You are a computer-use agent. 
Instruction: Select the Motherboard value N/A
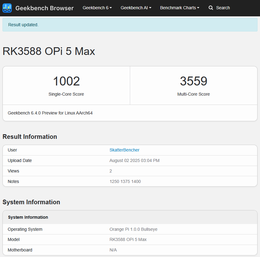pyautogui.click(x=113, y=250)
